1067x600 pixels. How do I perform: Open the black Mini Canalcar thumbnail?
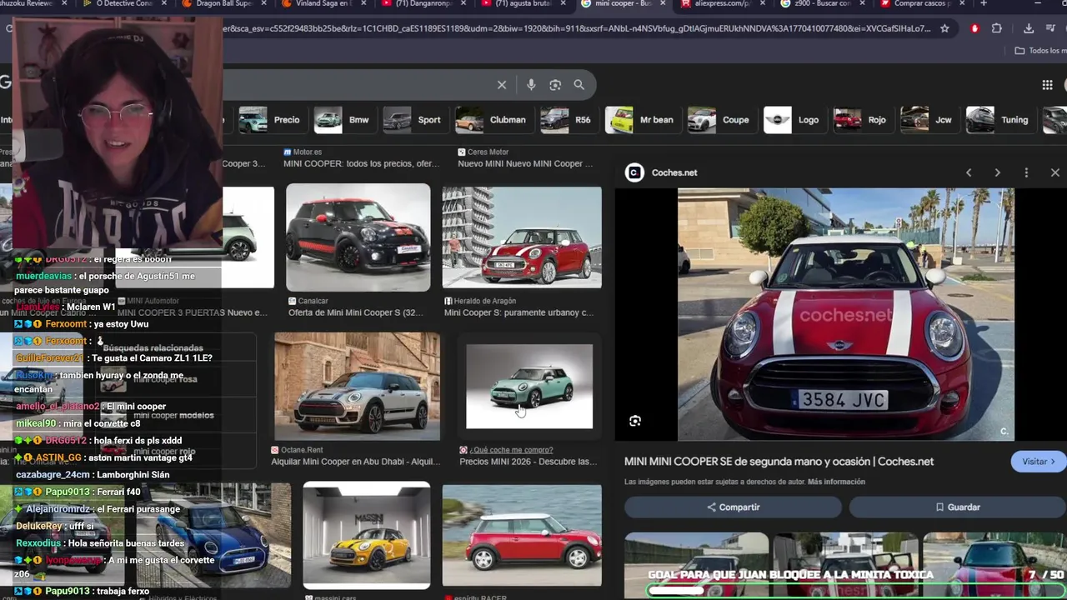tap(358, 237)
